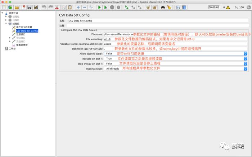
Task: Stop the running test
Action: [x=112, y=8]
